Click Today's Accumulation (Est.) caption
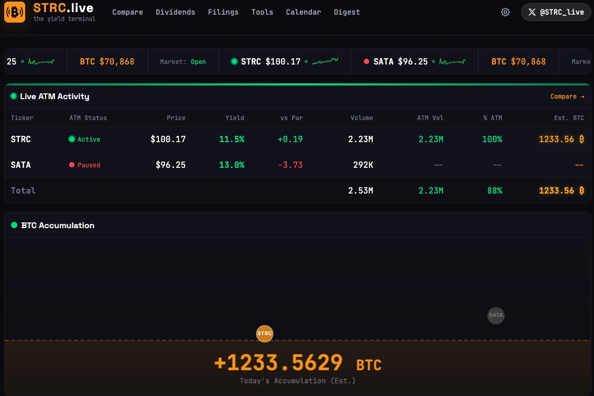Screen dimensions: 594x396 (297, 381)
